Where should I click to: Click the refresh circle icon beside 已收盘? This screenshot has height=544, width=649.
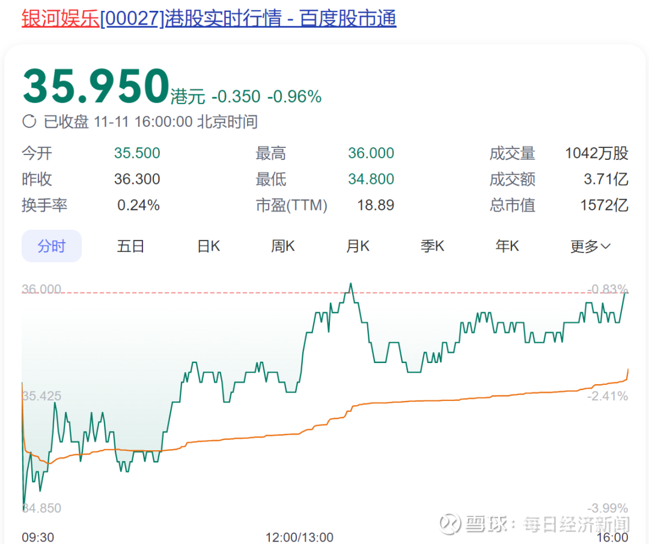pos(29,121)
